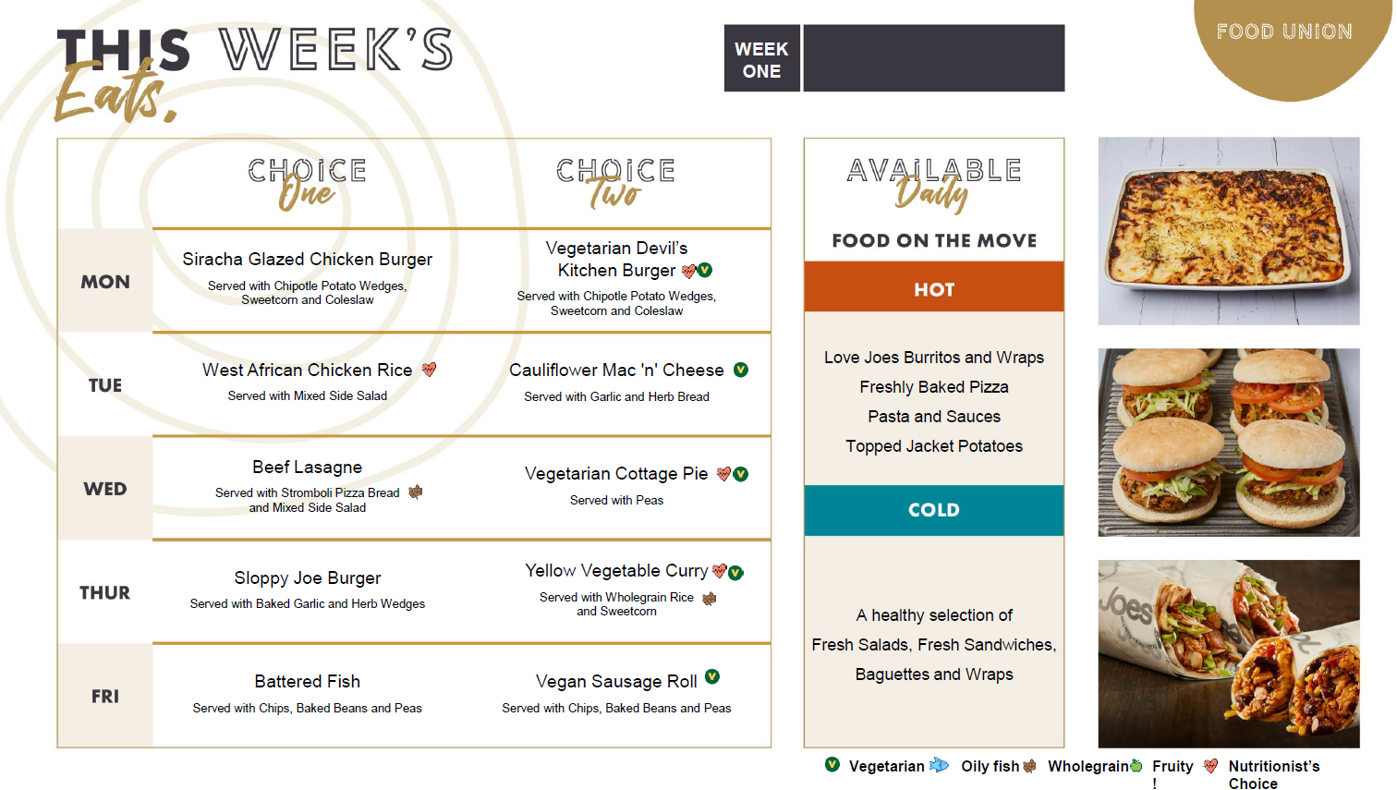The image size is (1397, 790).
Task: Click the green vegetarian legend icon
Action: [x=832, y=764]
